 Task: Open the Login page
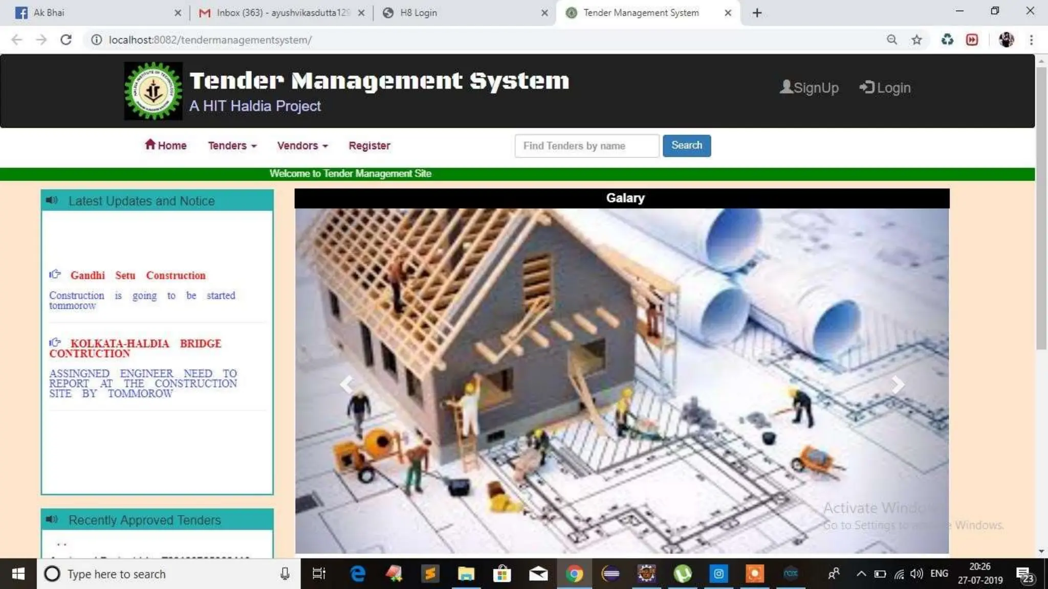click(885, 88)
